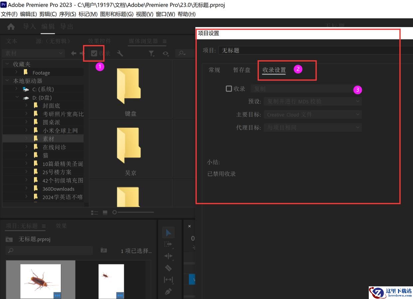Screen dimensions: 413x299
Task: Select the Razor tool
Action: tap(168, 268)
